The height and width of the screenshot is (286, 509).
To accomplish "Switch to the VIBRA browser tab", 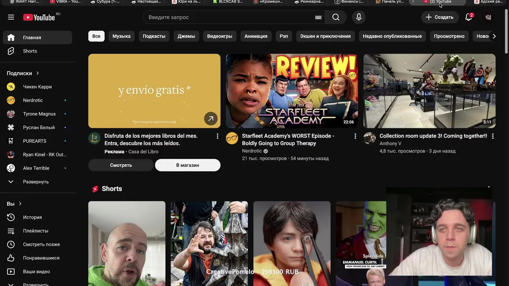I will click(66, 2).
